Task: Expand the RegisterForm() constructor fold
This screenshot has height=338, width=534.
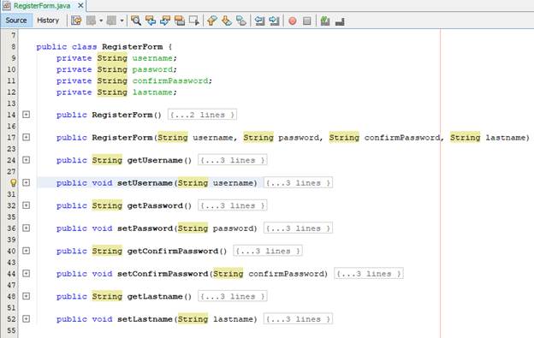Action: click(x=27, y=115)
